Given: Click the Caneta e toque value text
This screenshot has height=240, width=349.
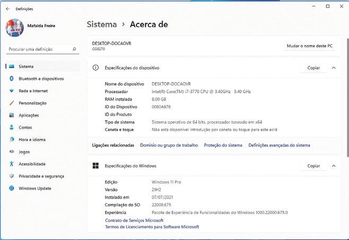Looking at the screenshot, I should click(214, 130).
